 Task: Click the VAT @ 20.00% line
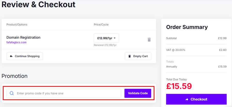coord(176,50)
